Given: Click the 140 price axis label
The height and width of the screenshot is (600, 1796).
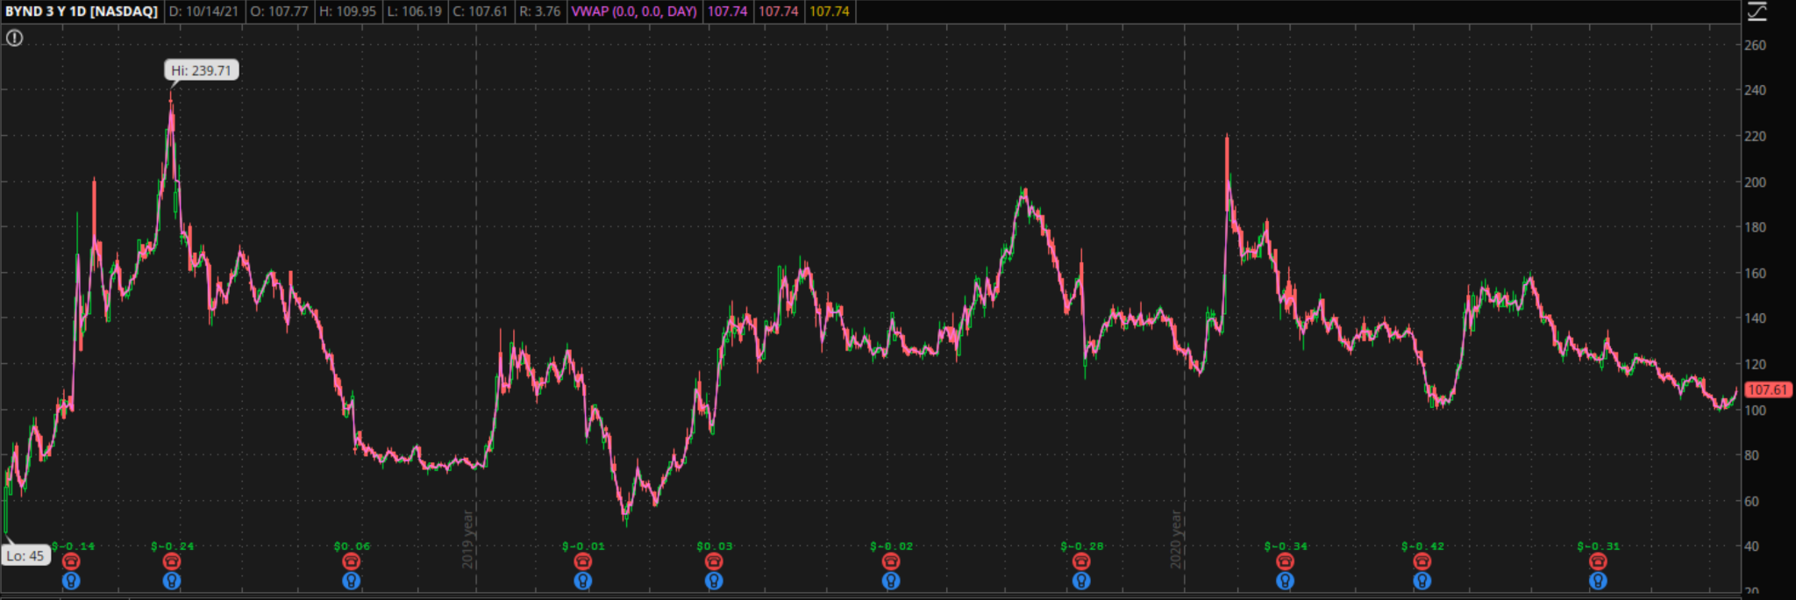Looking at the screenshot, I should [x=1756, y=318].
